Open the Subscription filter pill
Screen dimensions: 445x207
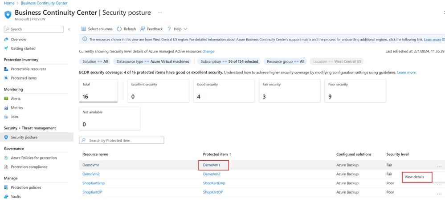click(x=229, y=61)
